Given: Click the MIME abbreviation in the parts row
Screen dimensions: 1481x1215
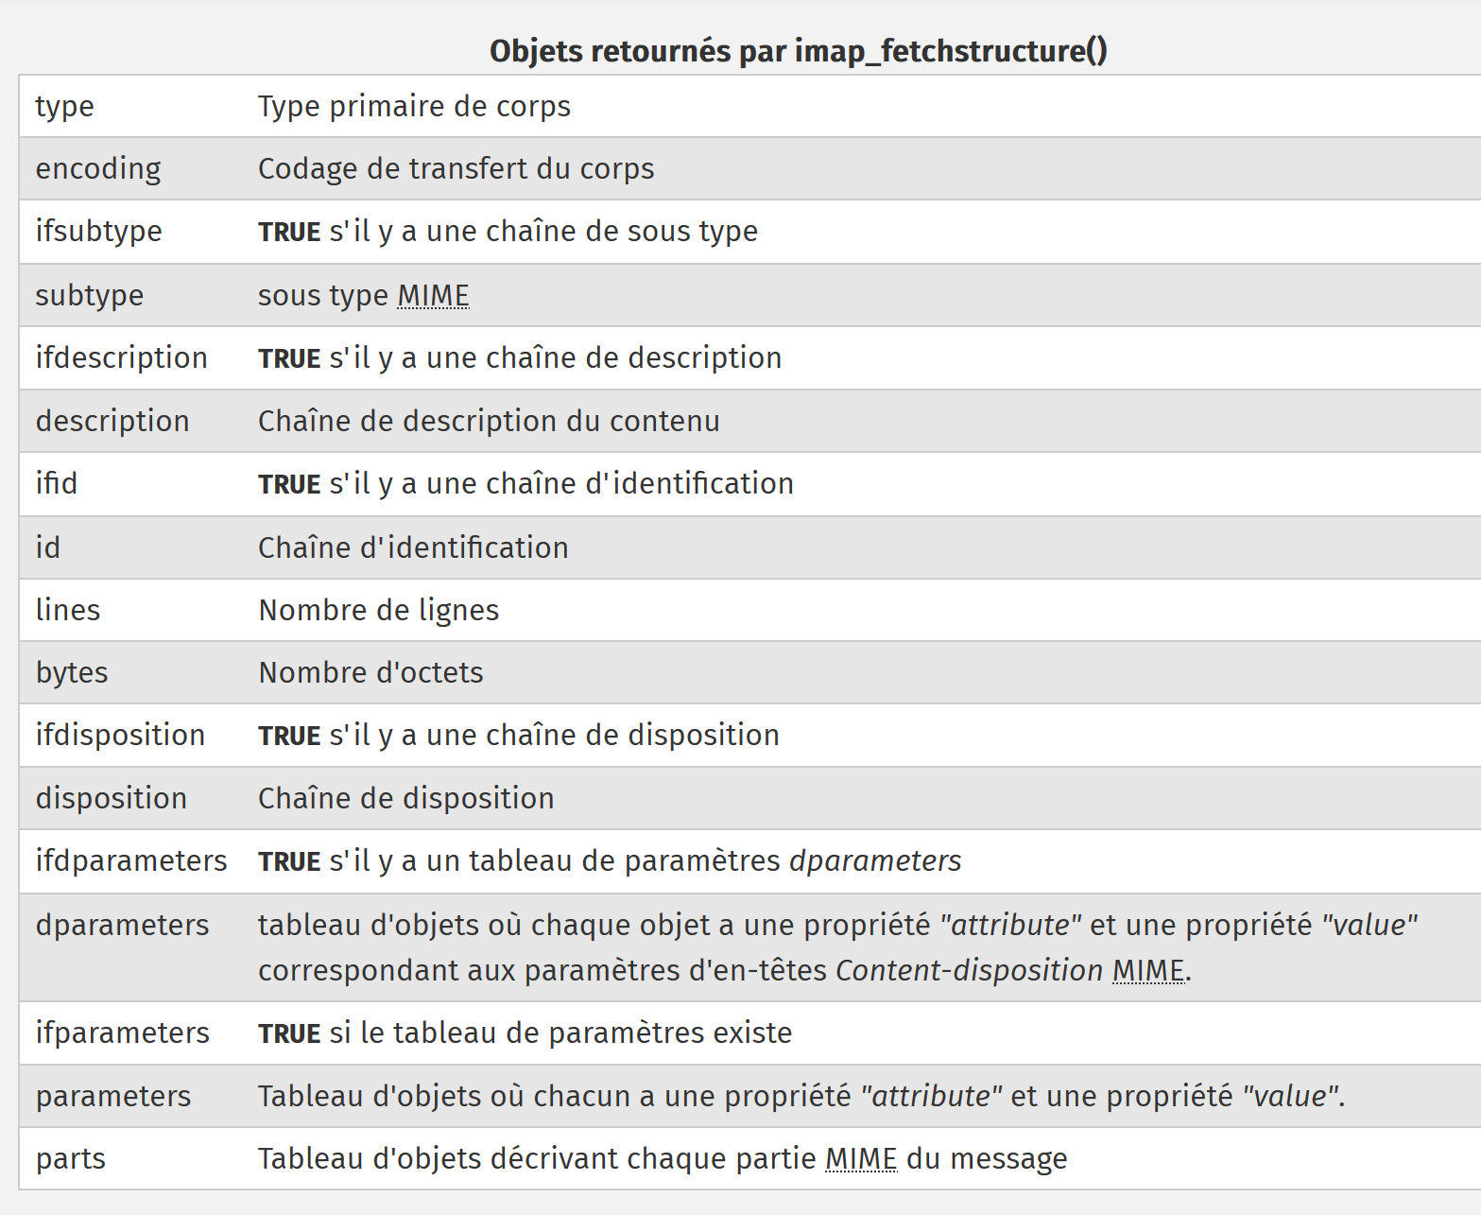Looking at the screenshot, I should 860,1159.
